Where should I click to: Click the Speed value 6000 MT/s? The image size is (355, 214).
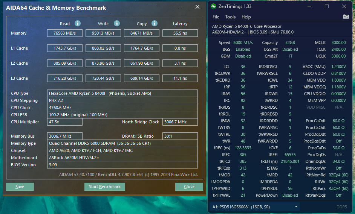(243, 42)
